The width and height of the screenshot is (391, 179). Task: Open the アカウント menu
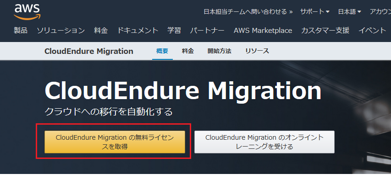pyautogui.click(x=380, y=12)
